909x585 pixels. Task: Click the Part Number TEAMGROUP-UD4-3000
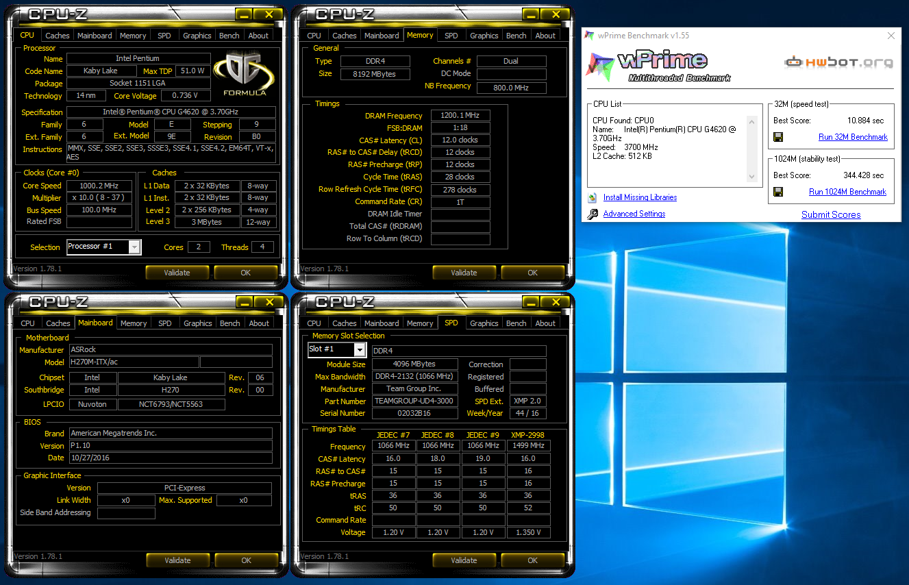pos(415,401)
